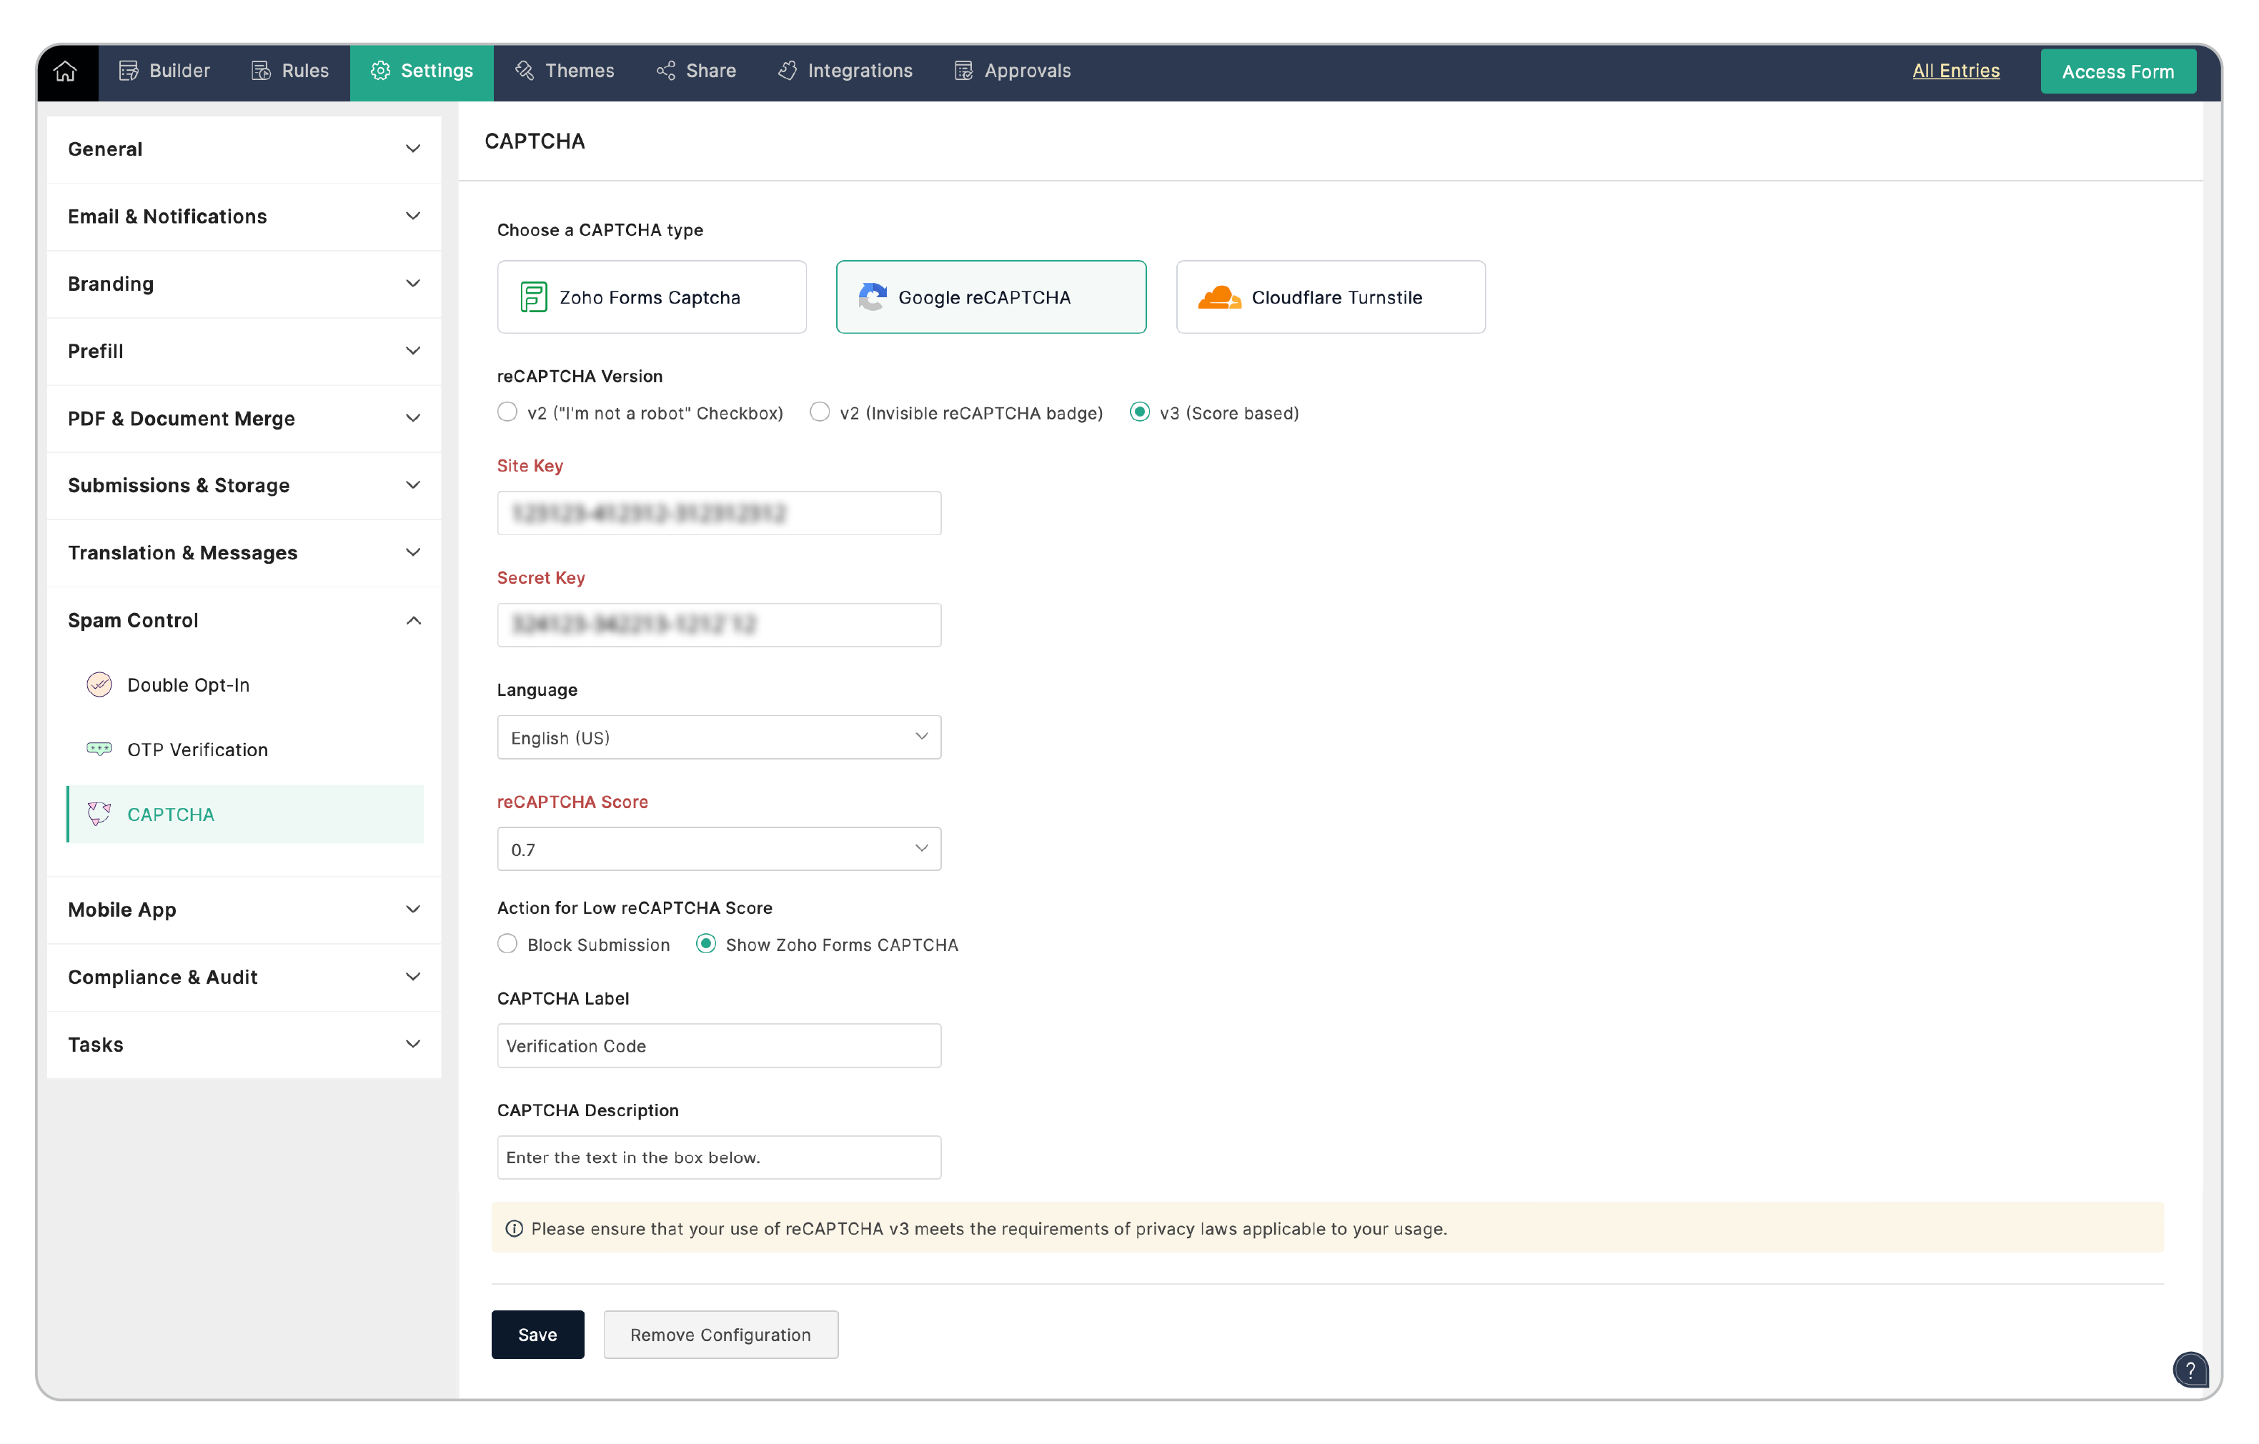Click the Google reCAPTCHA logo icon

[872, 297]
